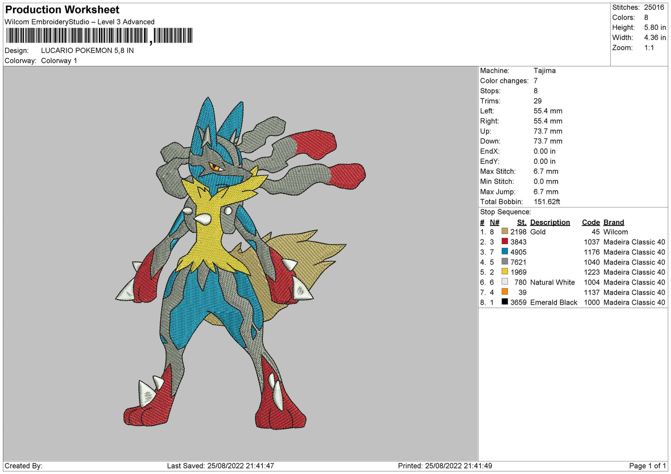
Task: Click the Colors value 8 in header
Action: (x=646, y=18)
